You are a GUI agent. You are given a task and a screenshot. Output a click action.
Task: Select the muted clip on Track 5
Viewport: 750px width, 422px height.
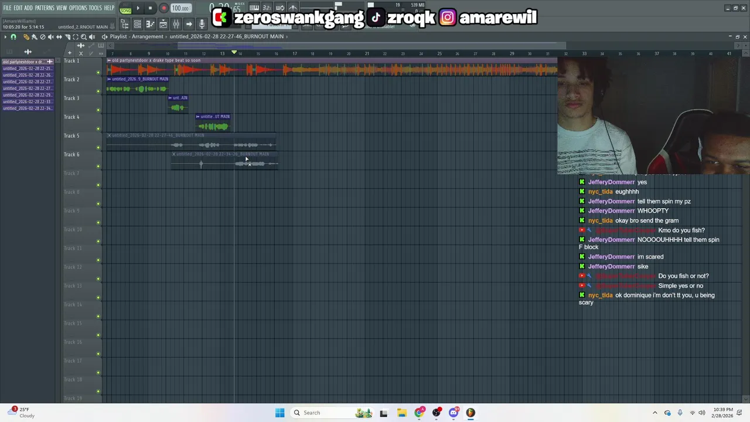(191, 142)
